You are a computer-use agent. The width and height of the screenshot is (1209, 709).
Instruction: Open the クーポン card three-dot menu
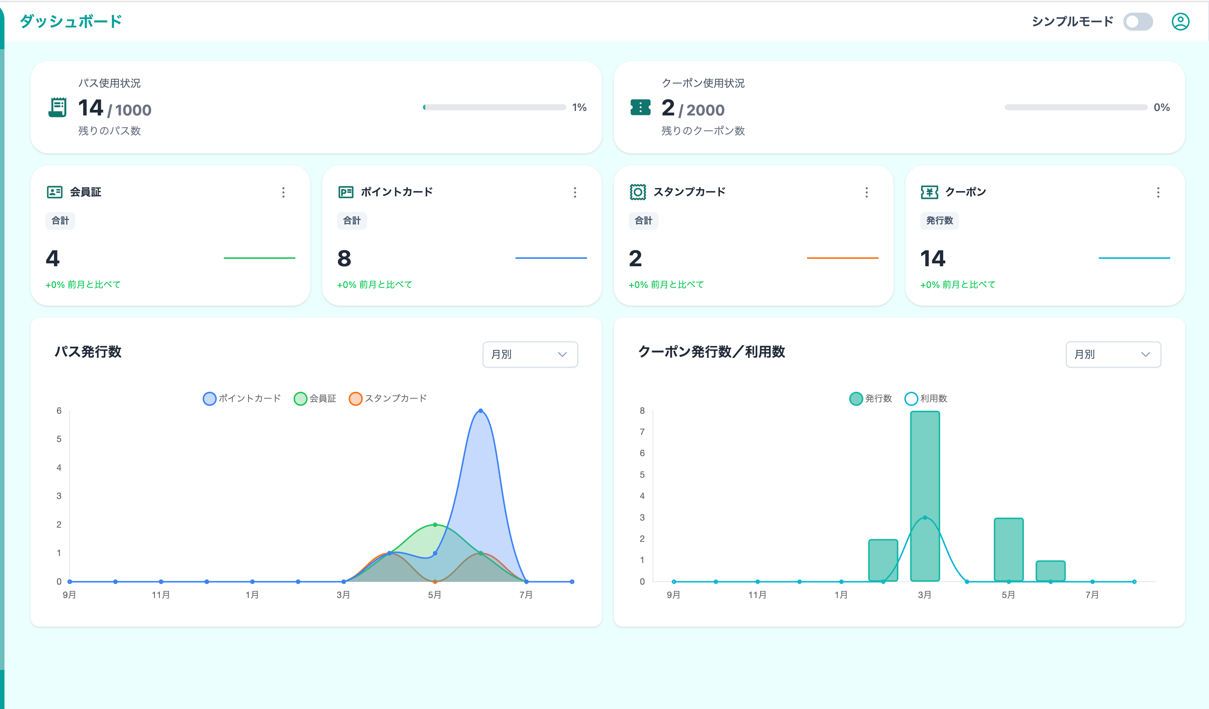1158,193
